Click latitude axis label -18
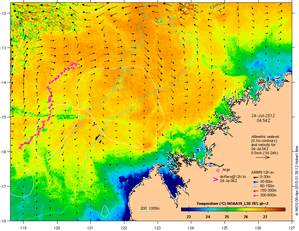Screen dimensions: 299x231 click(x=4, y=221)
